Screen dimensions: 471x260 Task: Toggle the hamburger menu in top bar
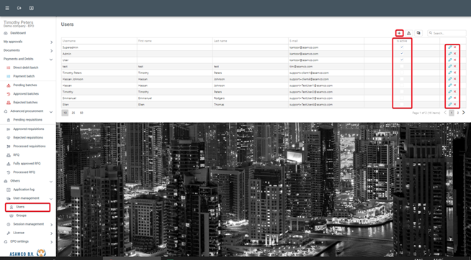click(7, 8)
